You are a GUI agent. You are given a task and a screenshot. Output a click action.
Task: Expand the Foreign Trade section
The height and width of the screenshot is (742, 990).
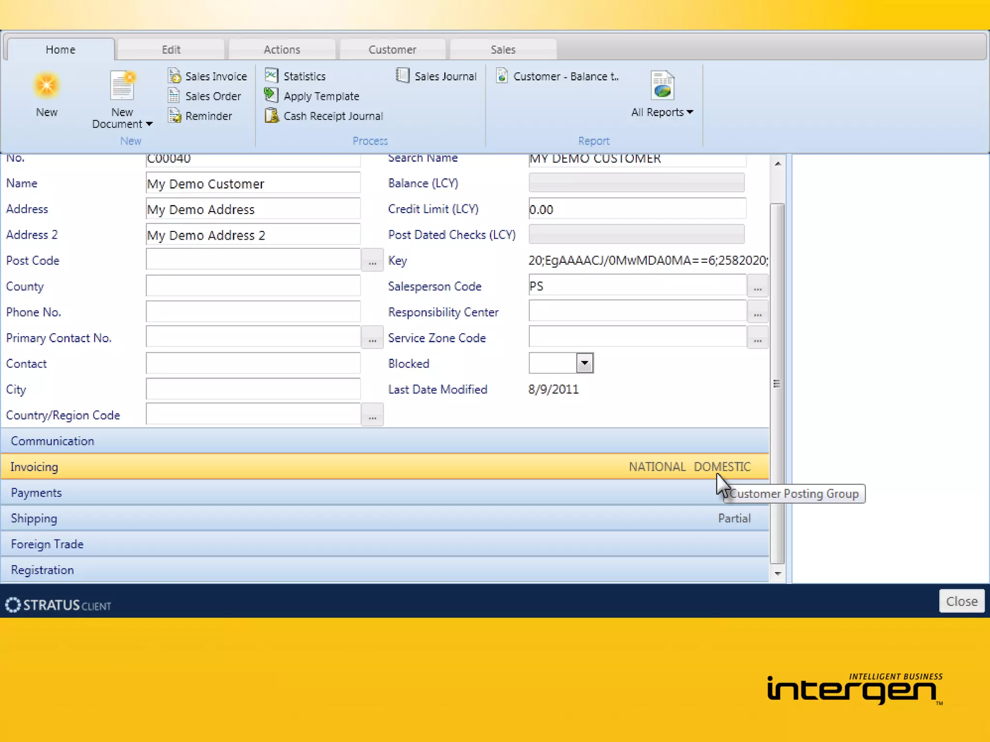pyautogui.click(x=385, y=544)
